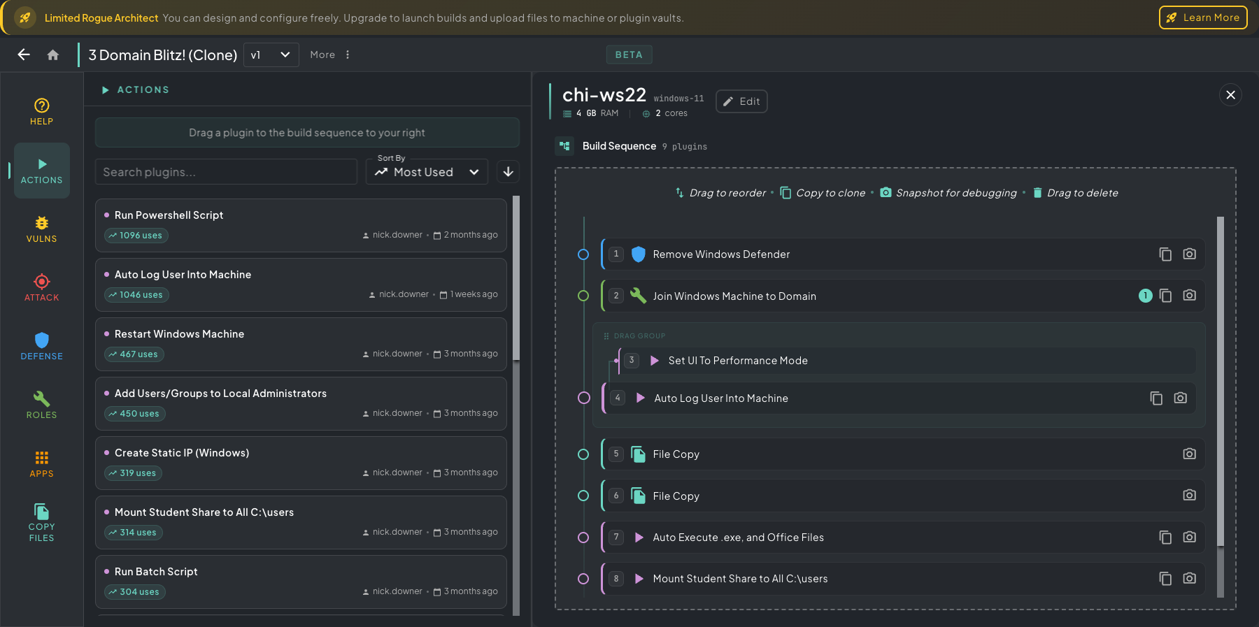Clone the Mount Student Share build step
Viewport: 1259px width, 627px height.
click(1165, 579)
